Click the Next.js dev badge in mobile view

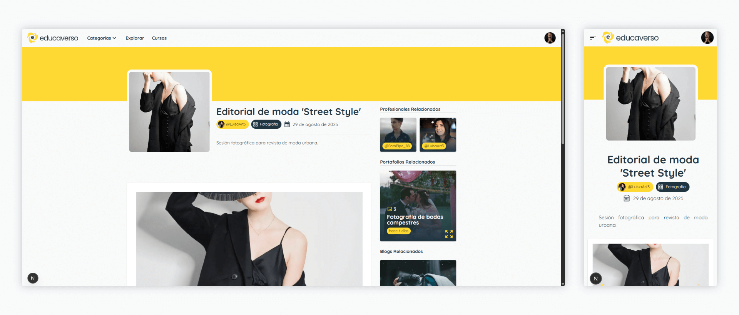pos(595,279)
